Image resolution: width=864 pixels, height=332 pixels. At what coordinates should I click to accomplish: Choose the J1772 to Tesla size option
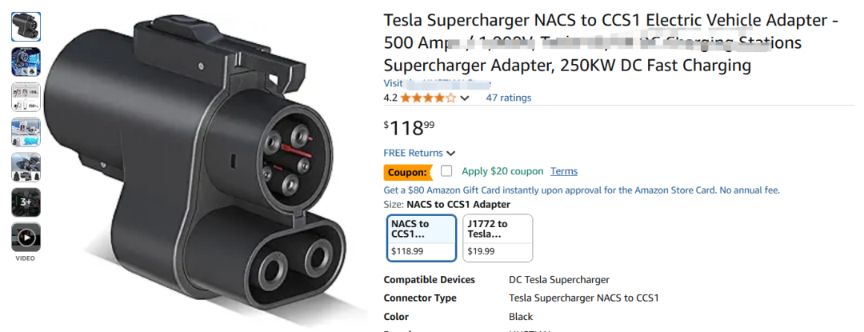[x=497, y=238]
